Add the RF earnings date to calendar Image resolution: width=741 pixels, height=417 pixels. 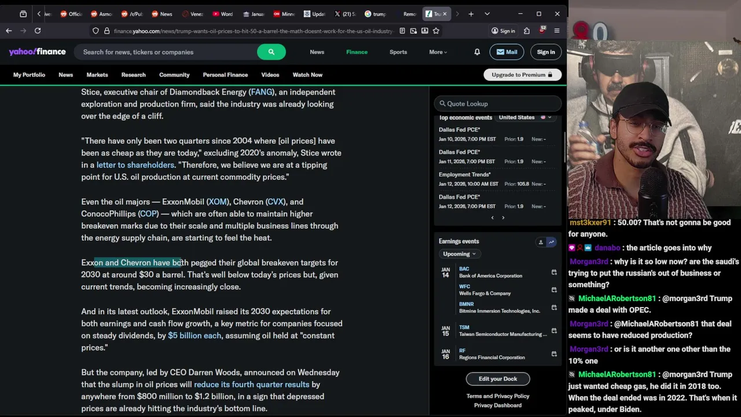tap(554, 354)
